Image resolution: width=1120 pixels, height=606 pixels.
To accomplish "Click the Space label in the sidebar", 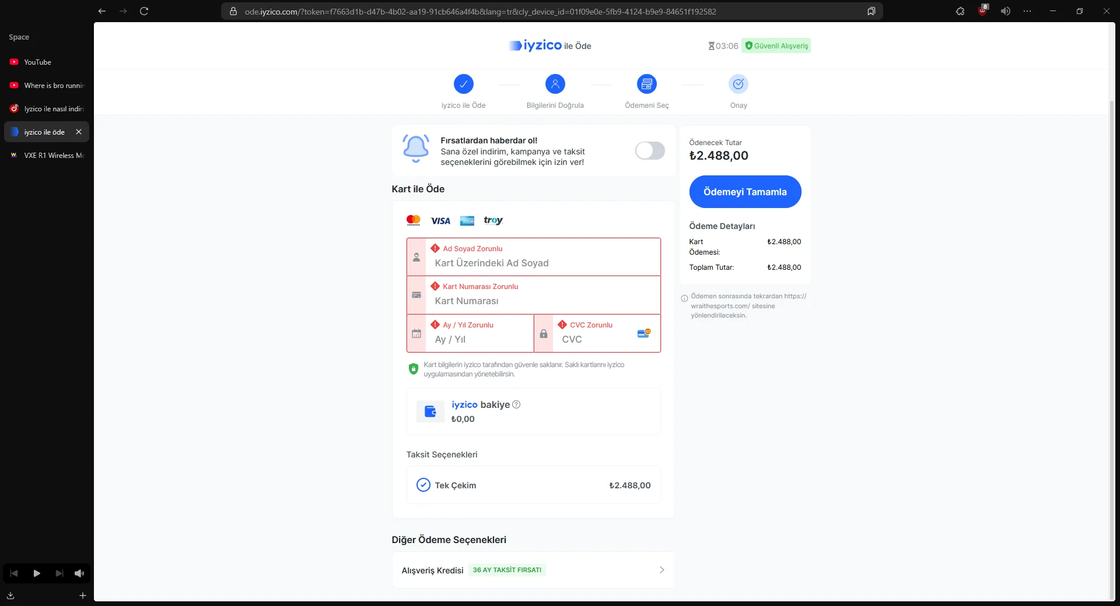I will tap(19, 37).
